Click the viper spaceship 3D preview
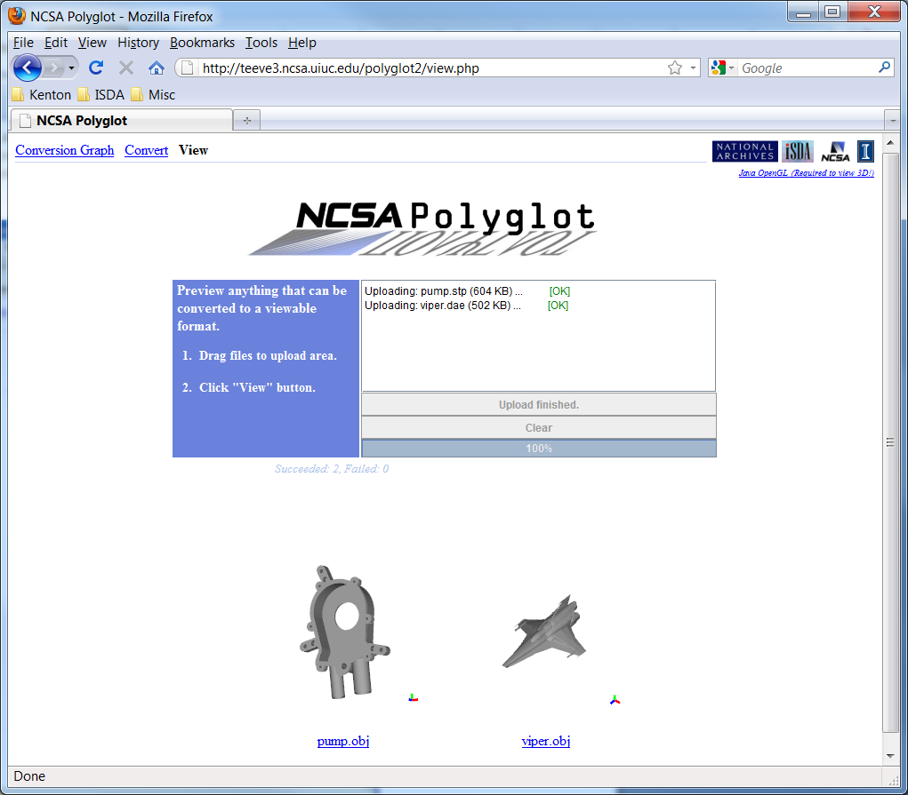The image size is (908, 795). [x=544, y=632]
